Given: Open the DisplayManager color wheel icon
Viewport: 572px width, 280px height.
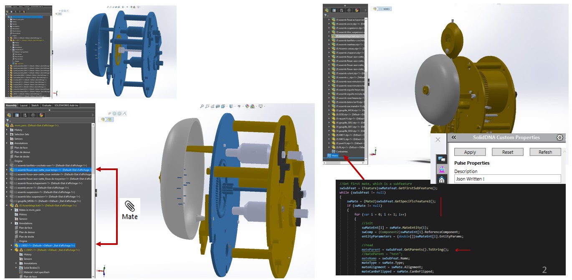Looking at the screenshot, I should pyautogui.click(x=41, y=115).
